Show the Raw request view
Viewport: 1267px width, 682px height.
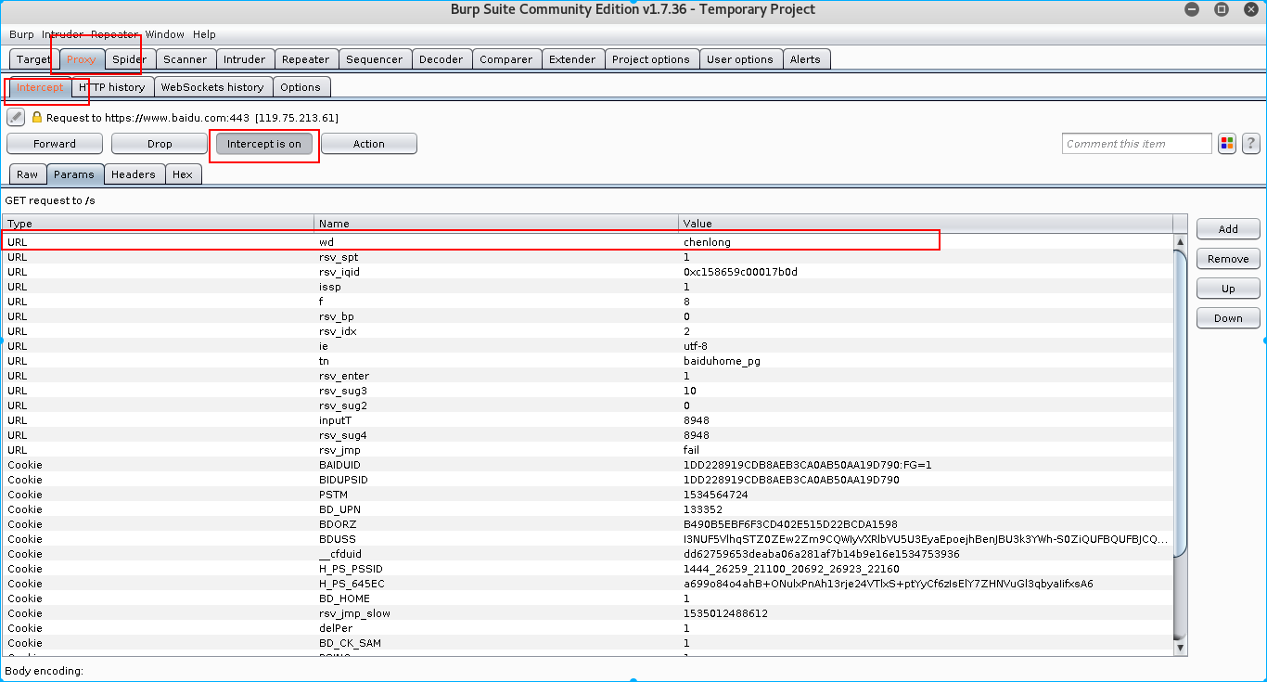[28, 174]
